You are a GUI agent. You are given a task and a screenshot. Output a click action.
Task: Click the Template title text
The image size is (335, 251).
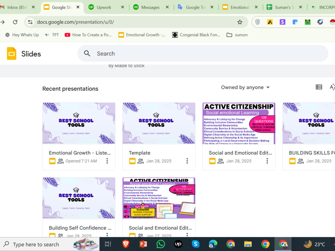pyautogui.click(x=139, y=153)
